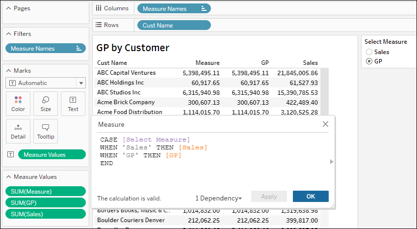
Task: Open the Tooltip mark card
Action: coord(46,131)
